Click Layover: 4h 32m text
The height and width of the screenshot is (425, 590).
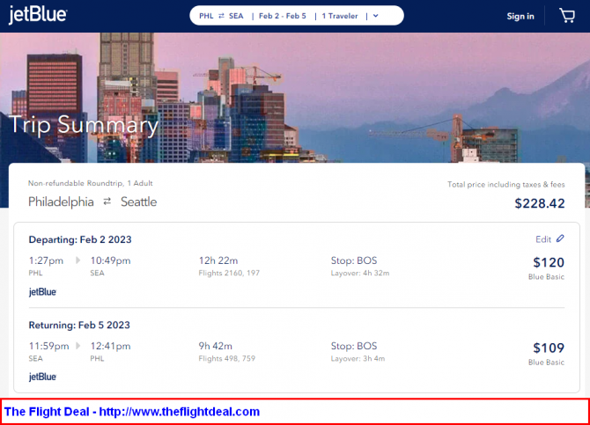click(360, 273)
